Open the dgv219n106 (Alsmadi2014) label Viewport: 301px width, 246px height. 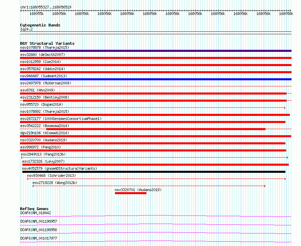tap(45, 133)
